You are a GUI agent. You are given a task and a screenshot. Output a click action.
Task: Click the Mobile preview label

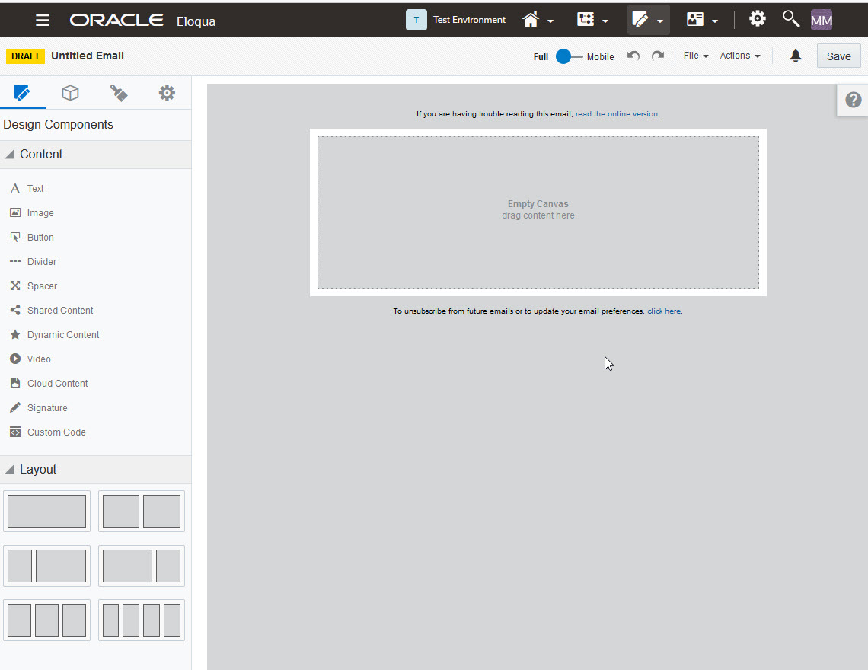[600, 57]
